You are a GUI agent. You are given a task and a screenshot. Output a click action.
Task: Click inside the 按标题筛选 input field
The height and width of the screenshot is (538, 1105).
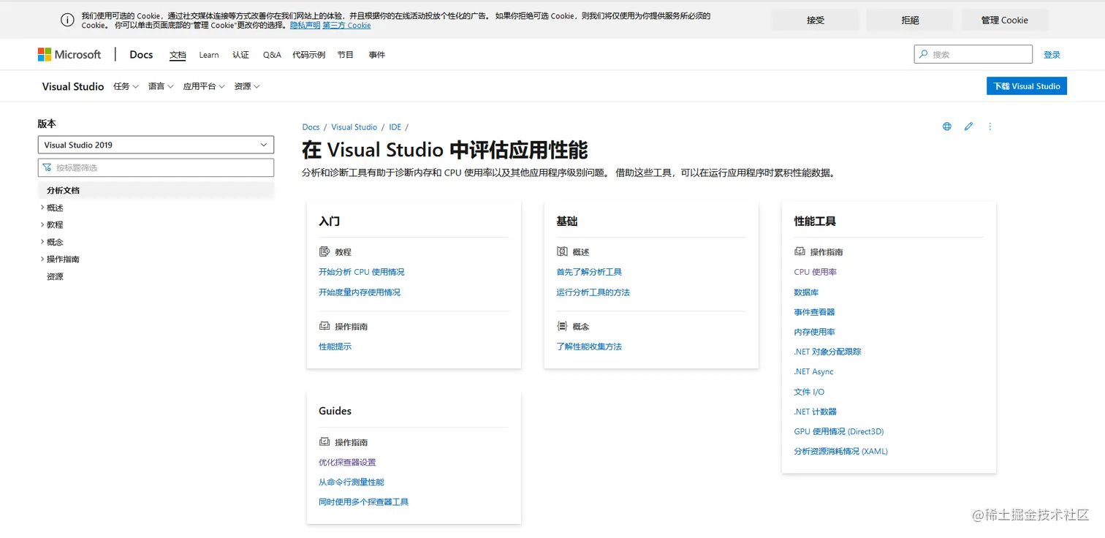156,167
